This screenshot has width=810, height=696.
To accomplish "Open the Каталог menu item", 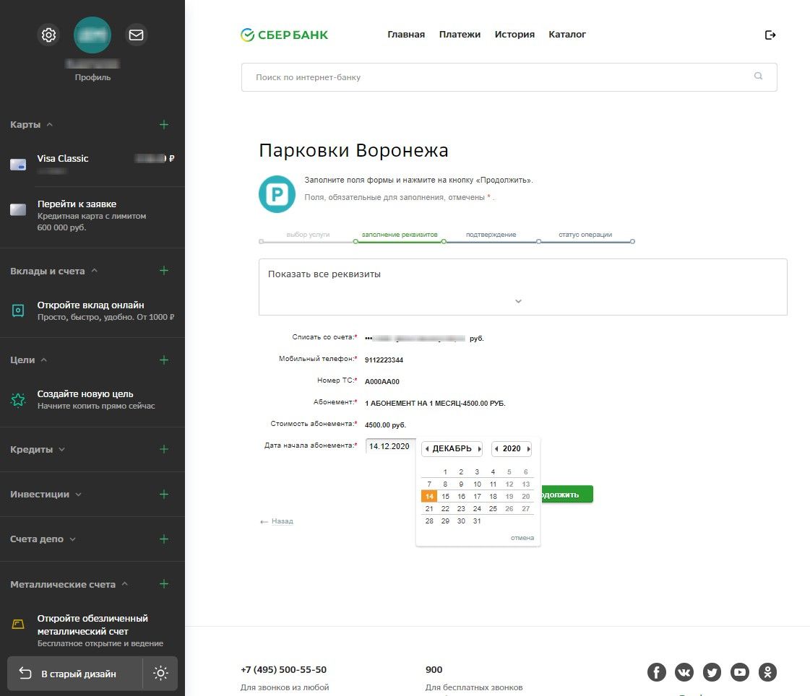I will [567, 35].
